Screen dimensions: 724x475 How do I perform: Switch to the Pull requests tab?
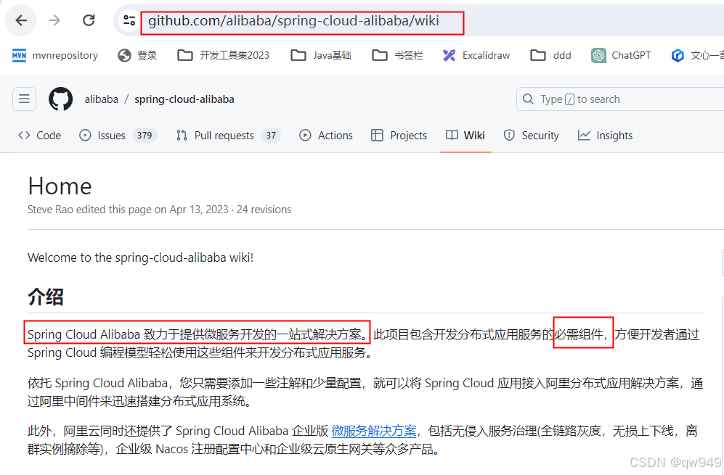(228, 135)
